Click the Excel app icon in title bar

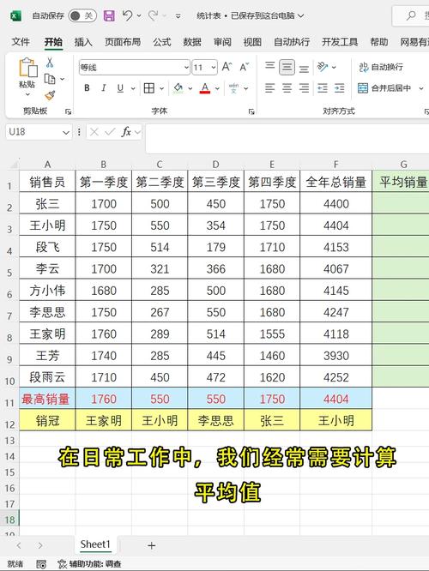[x=15, y=15]
